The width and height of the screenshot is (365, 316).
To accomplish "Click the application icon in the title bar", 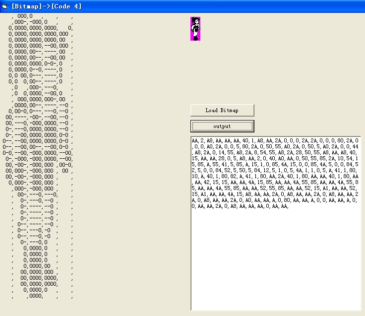I will tap(4, 6).
